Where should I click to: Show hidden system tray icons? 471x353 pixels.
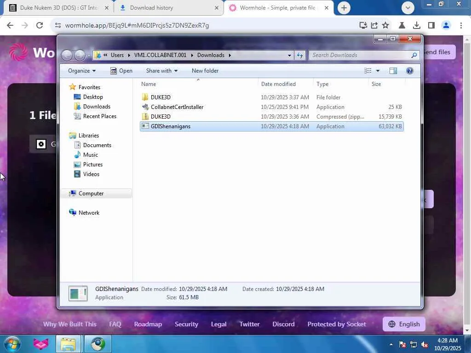tap(391, 345)
